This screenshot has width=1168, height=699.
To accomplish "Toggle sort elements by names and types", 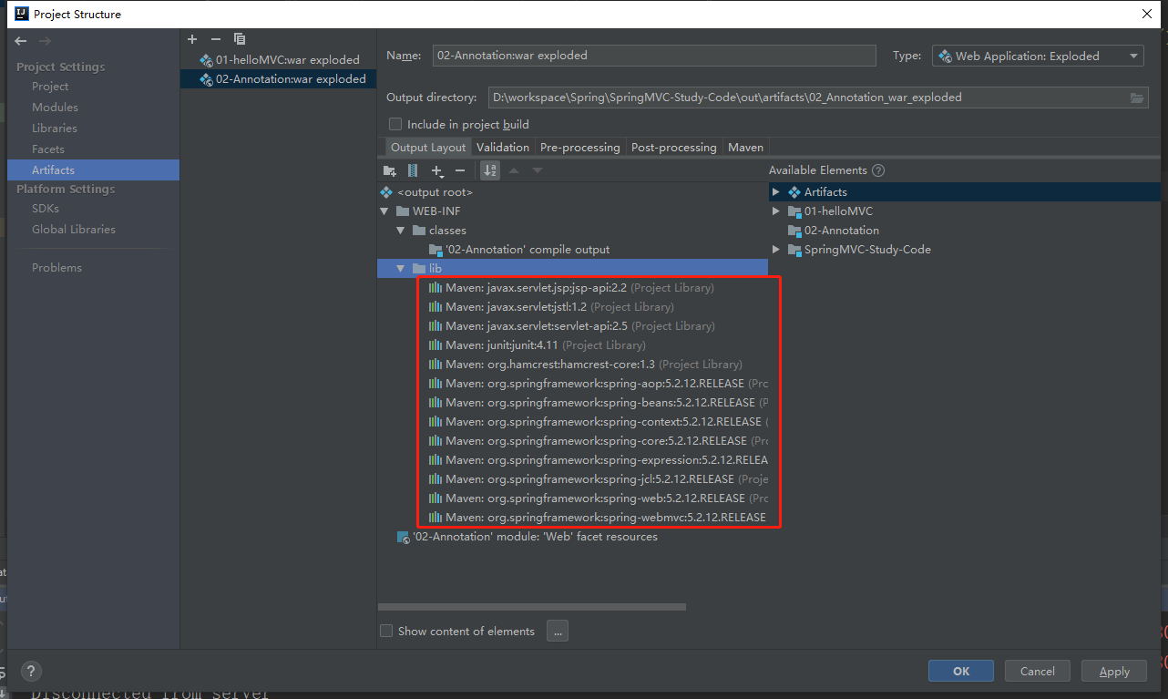I will [x=490, y=170].
